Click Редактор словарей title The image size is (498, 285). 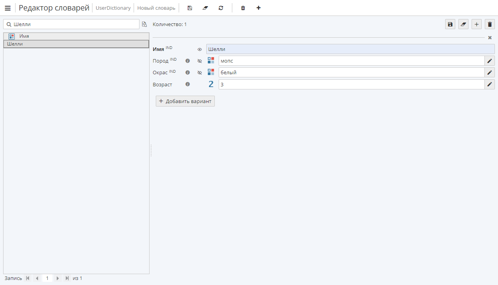click(x=54, y=8)
